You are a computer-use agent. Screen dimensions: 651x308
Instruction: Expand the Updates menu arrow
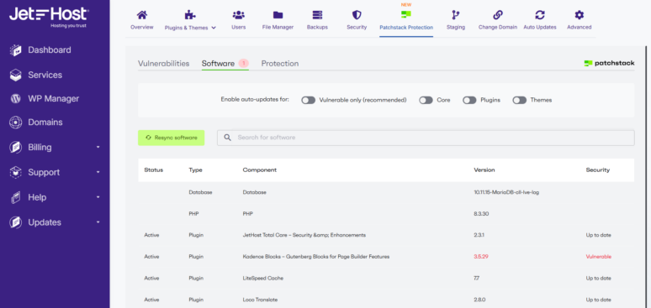98,222
